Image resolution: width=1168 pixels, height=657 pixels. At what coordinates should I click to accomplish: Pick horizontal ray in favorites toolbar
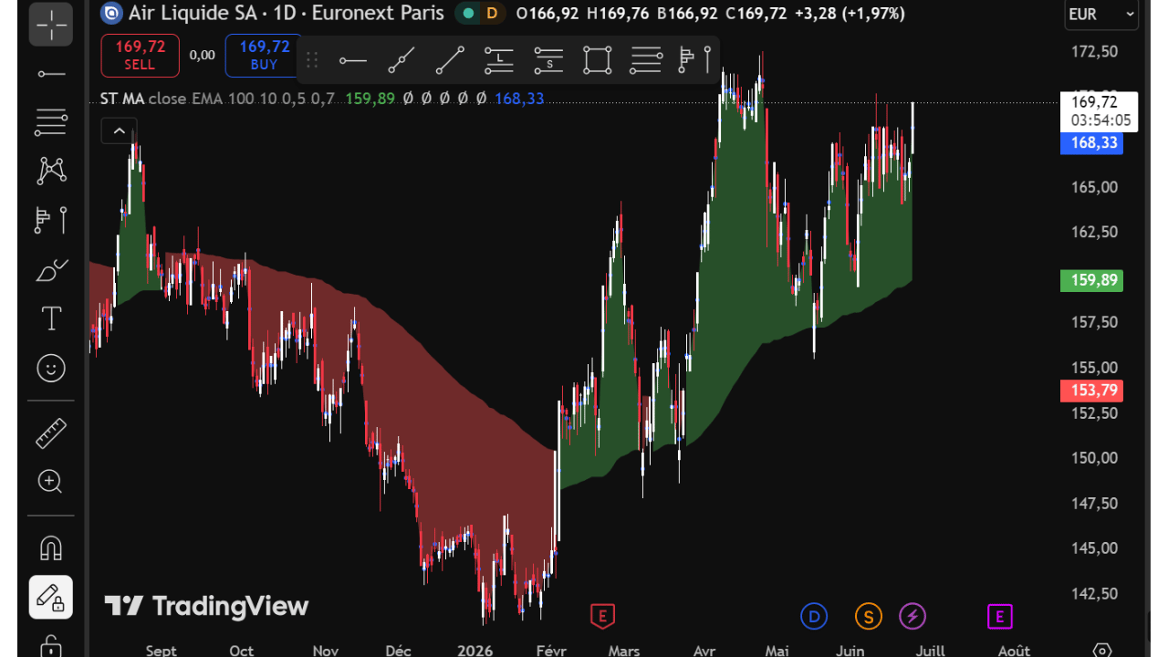click(353, 61)
